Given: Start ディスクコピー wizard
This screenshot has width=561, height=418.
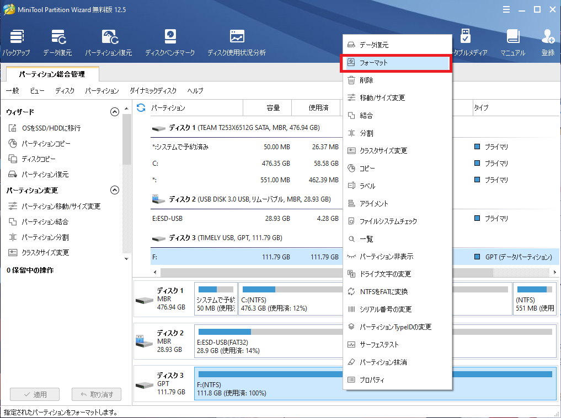Looking at the screenshot, I should click(32, 159).
